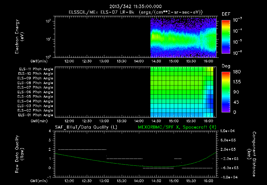Click the pitch angle grid data region
This screenshot has height=185, width=267.
click(182, 92)
